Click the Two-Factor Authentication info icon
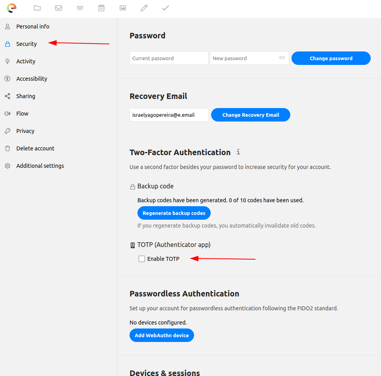 point(238,152)
